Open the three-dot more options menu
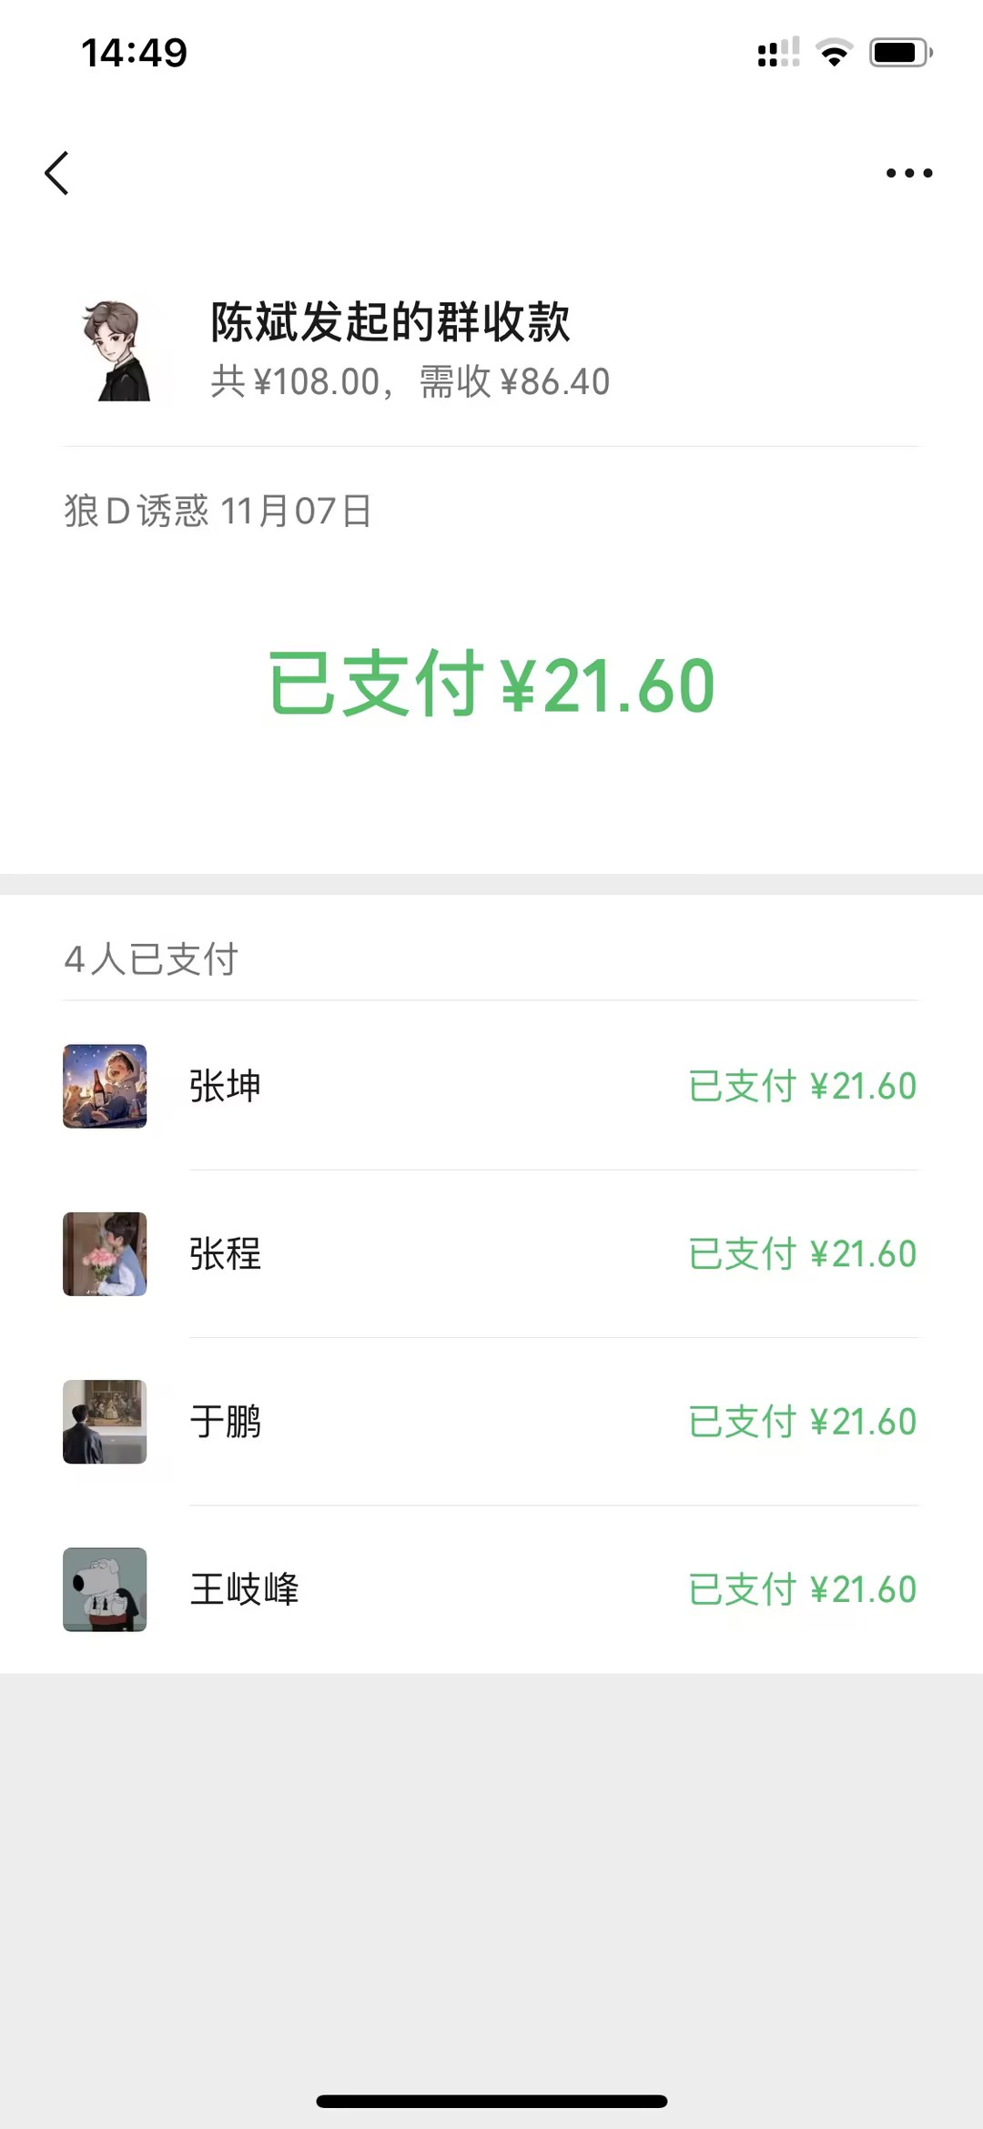Screen dimensions: 983x2129 coord(908,173)
